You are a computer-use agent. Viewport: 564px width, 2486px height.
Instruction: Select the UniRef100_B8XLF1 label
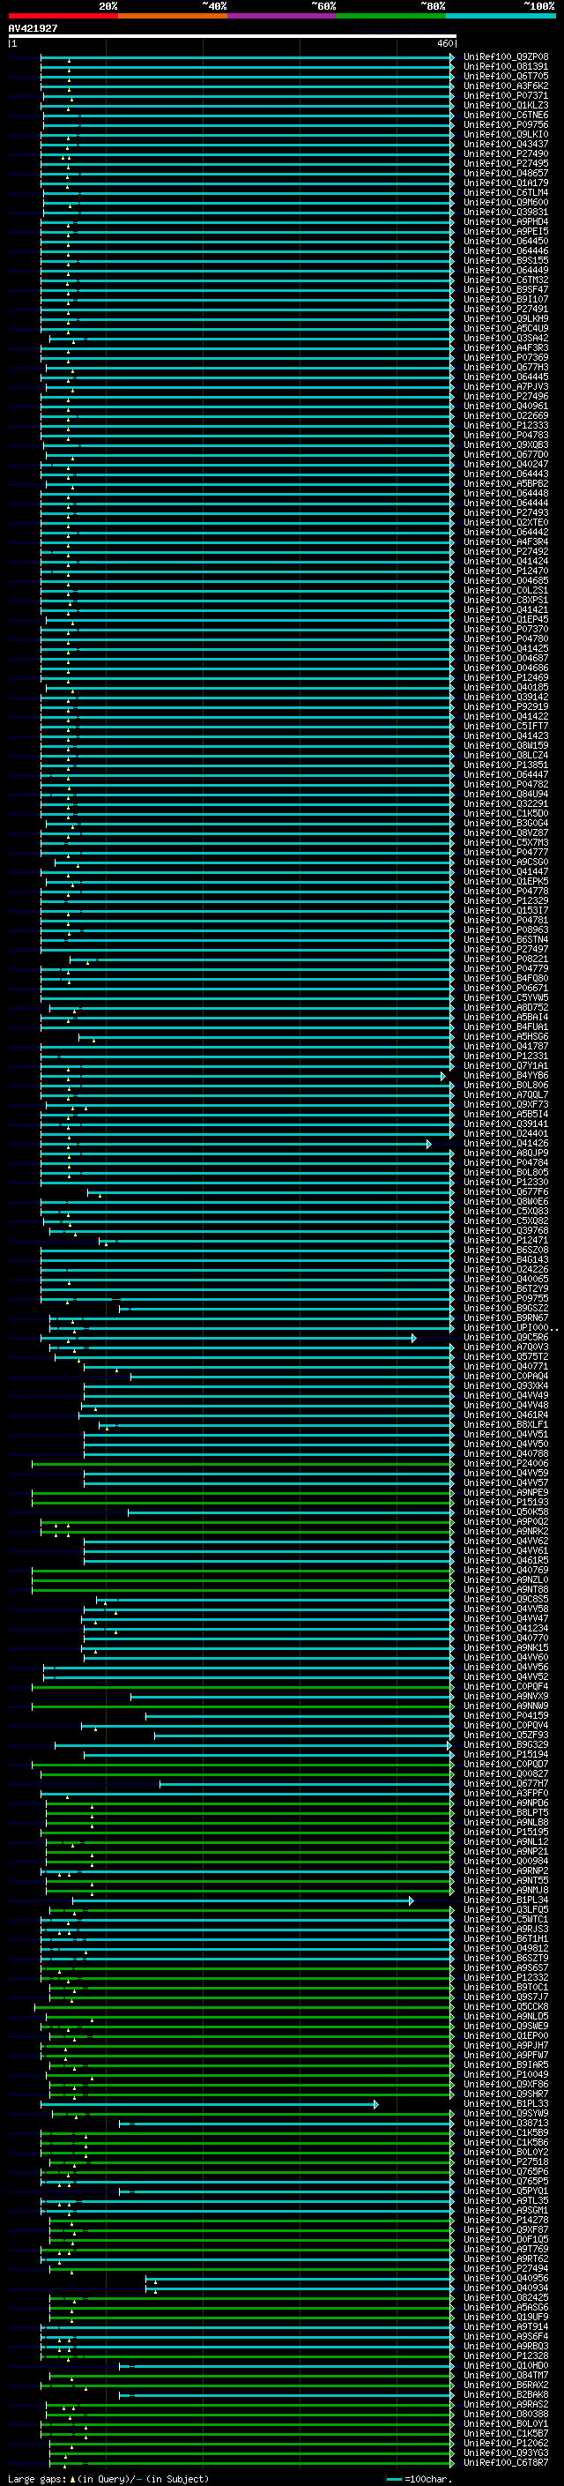pos(506,1424)
